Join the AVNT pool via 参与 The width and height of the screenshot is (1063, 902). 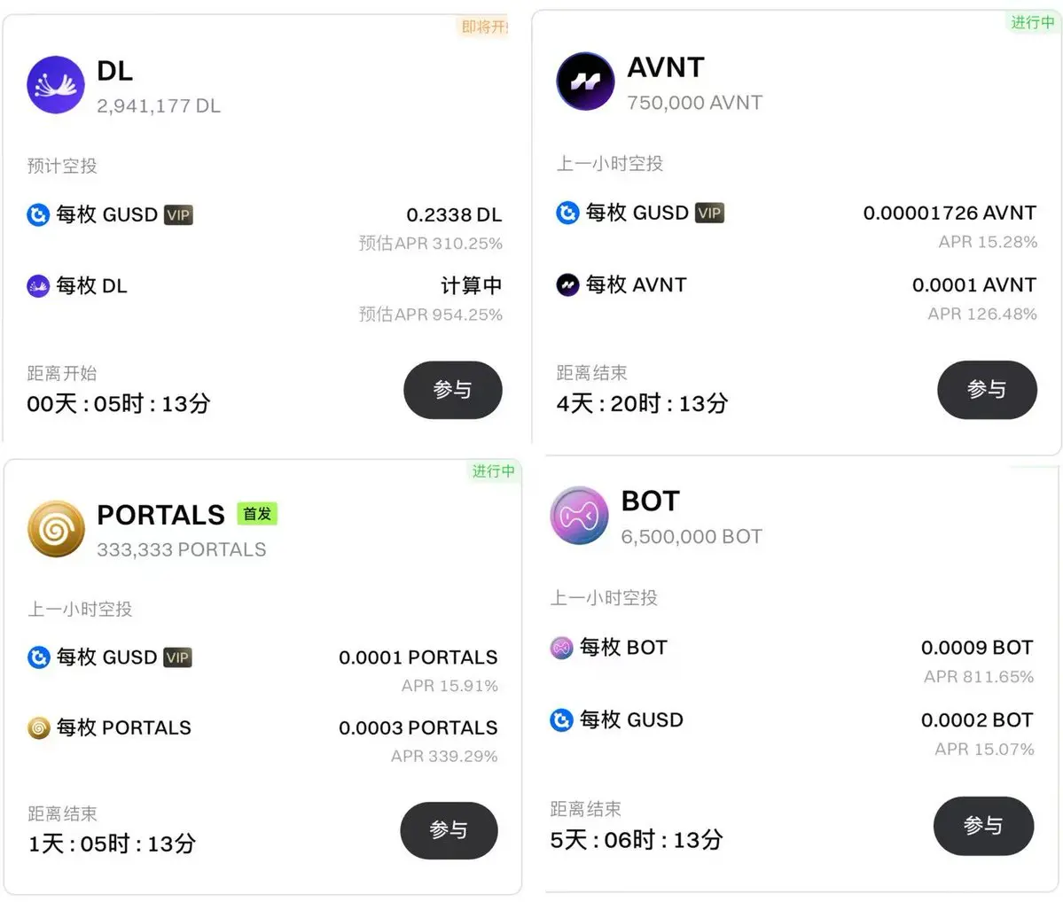tap(987, 390)
